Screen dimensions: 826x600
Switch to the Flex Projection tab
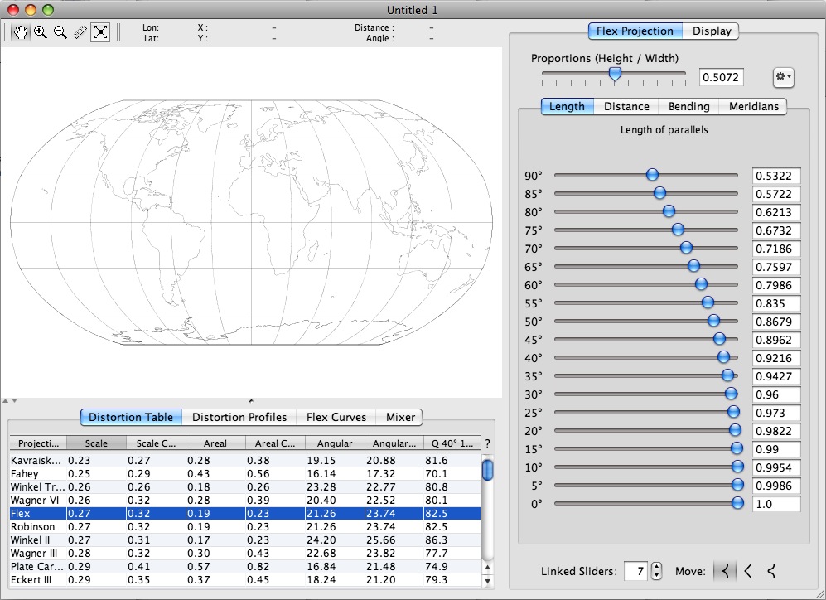[x=635, y=31]
